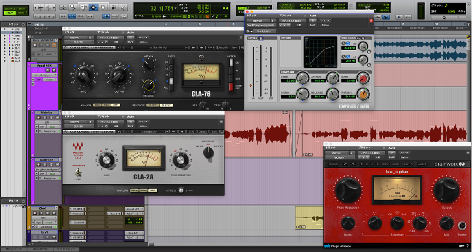Image resolution: width=472 pixels, height=252 pixels.
Task: Click the Dyn3 Attack knob
Action: [333, 78]
